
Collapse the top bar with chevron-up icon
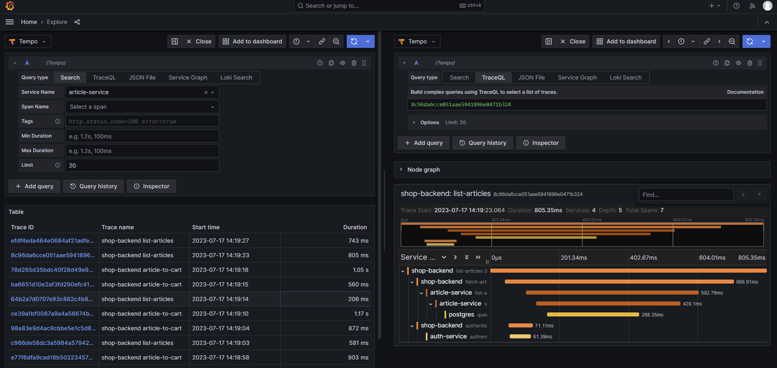767,22
